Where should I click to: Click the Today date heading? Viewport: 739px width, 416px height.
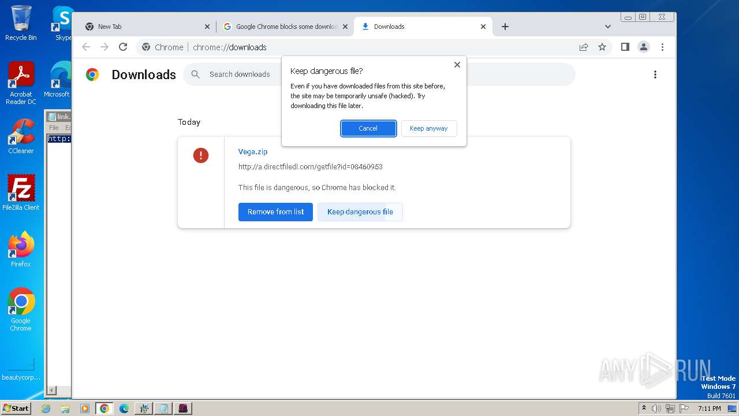(x=189, y=122)
